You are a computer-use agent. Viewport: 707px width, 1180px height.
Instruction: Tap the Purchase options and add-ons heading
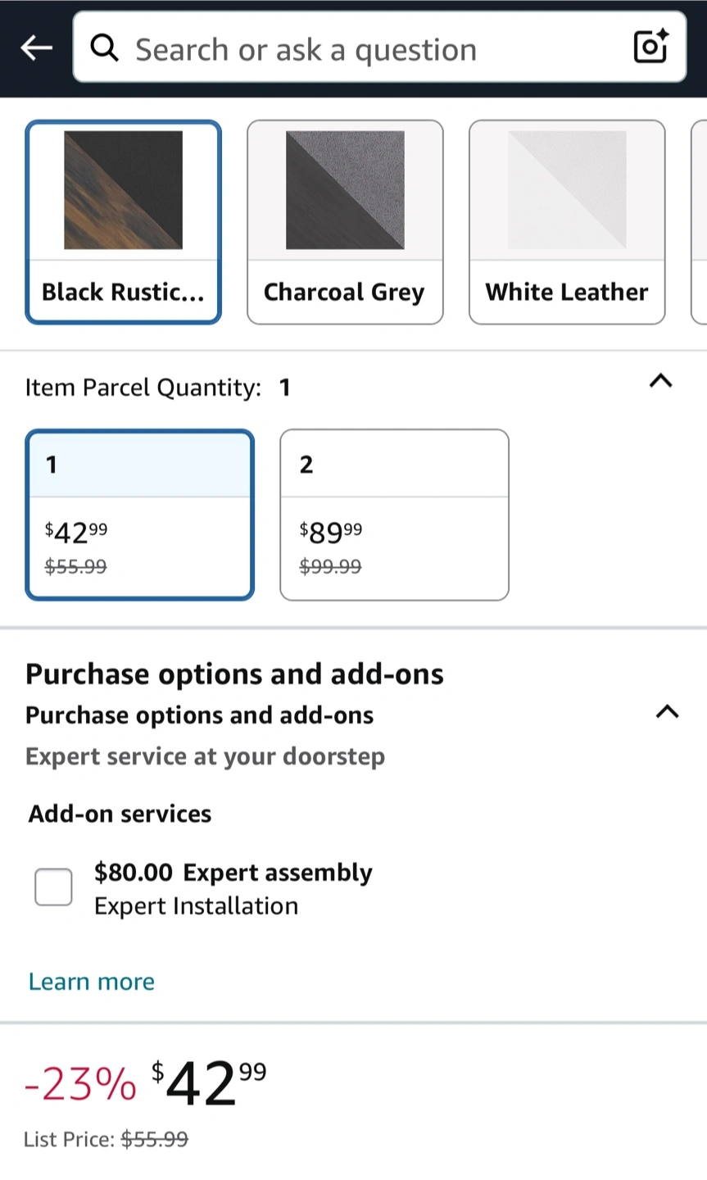coord(234,674)
